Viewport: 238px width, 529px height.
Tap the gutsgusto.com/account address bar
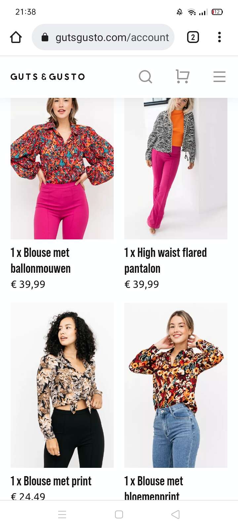click(103, 37)
